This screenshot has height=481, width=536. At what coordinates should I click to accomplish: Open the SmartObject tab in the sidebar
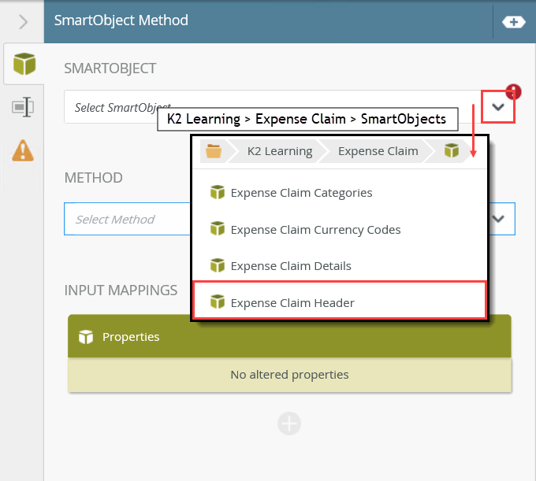click(24, 65)
